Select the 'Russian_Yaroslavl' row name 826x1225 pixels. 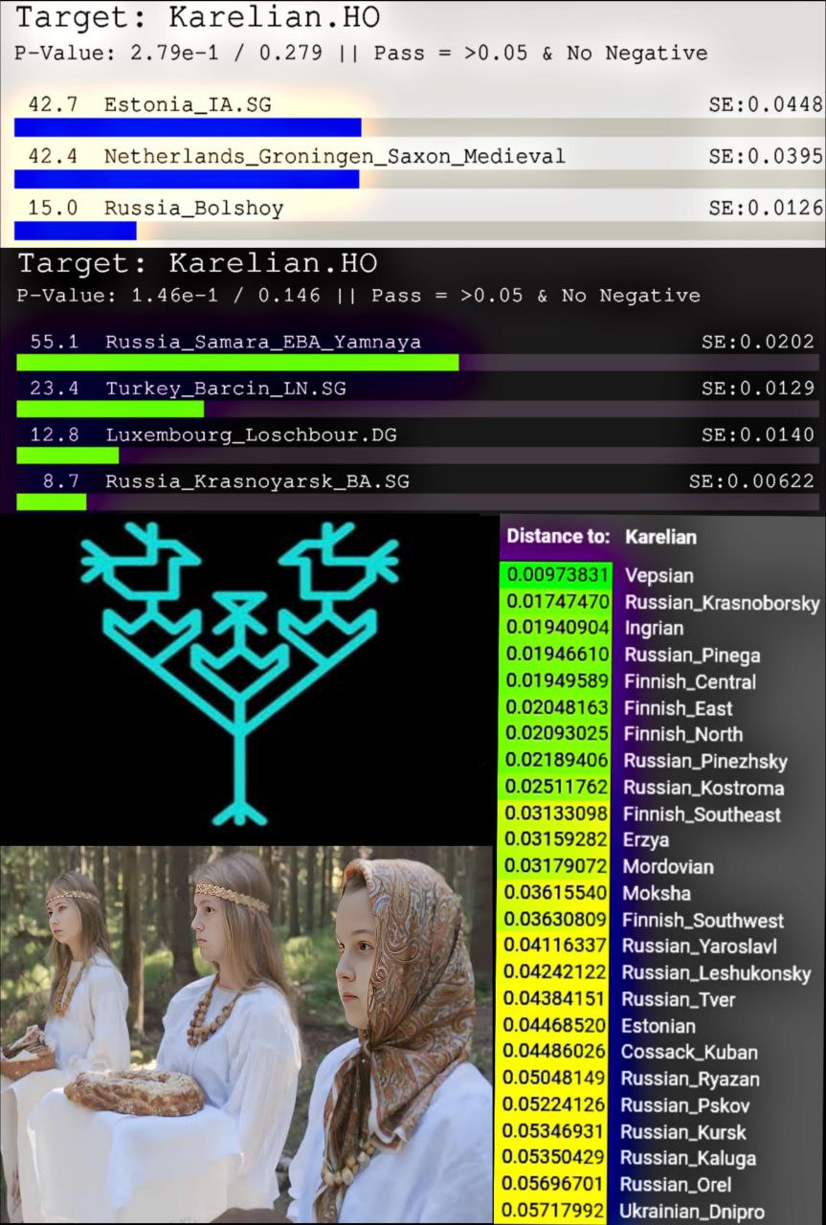pyautogui.click(x=700, y=946)
